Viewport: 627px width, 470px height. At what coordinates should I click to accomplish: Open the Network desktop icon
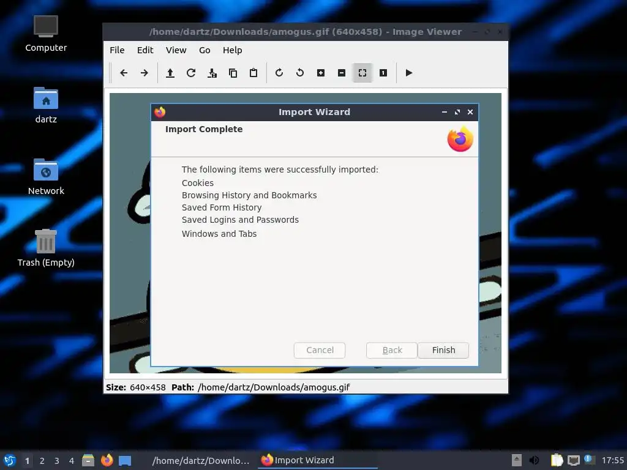[x=46, y=177]
